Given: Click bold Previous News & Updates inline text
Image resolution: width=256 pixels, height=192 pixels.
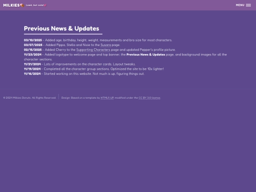Looking at the screenshot, I should click(x=146, y=55).
